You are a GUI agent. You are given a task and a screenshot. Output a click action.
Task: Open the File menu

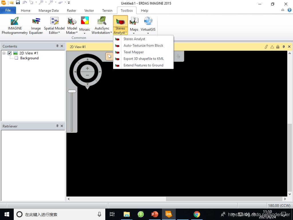pos(8,10)
